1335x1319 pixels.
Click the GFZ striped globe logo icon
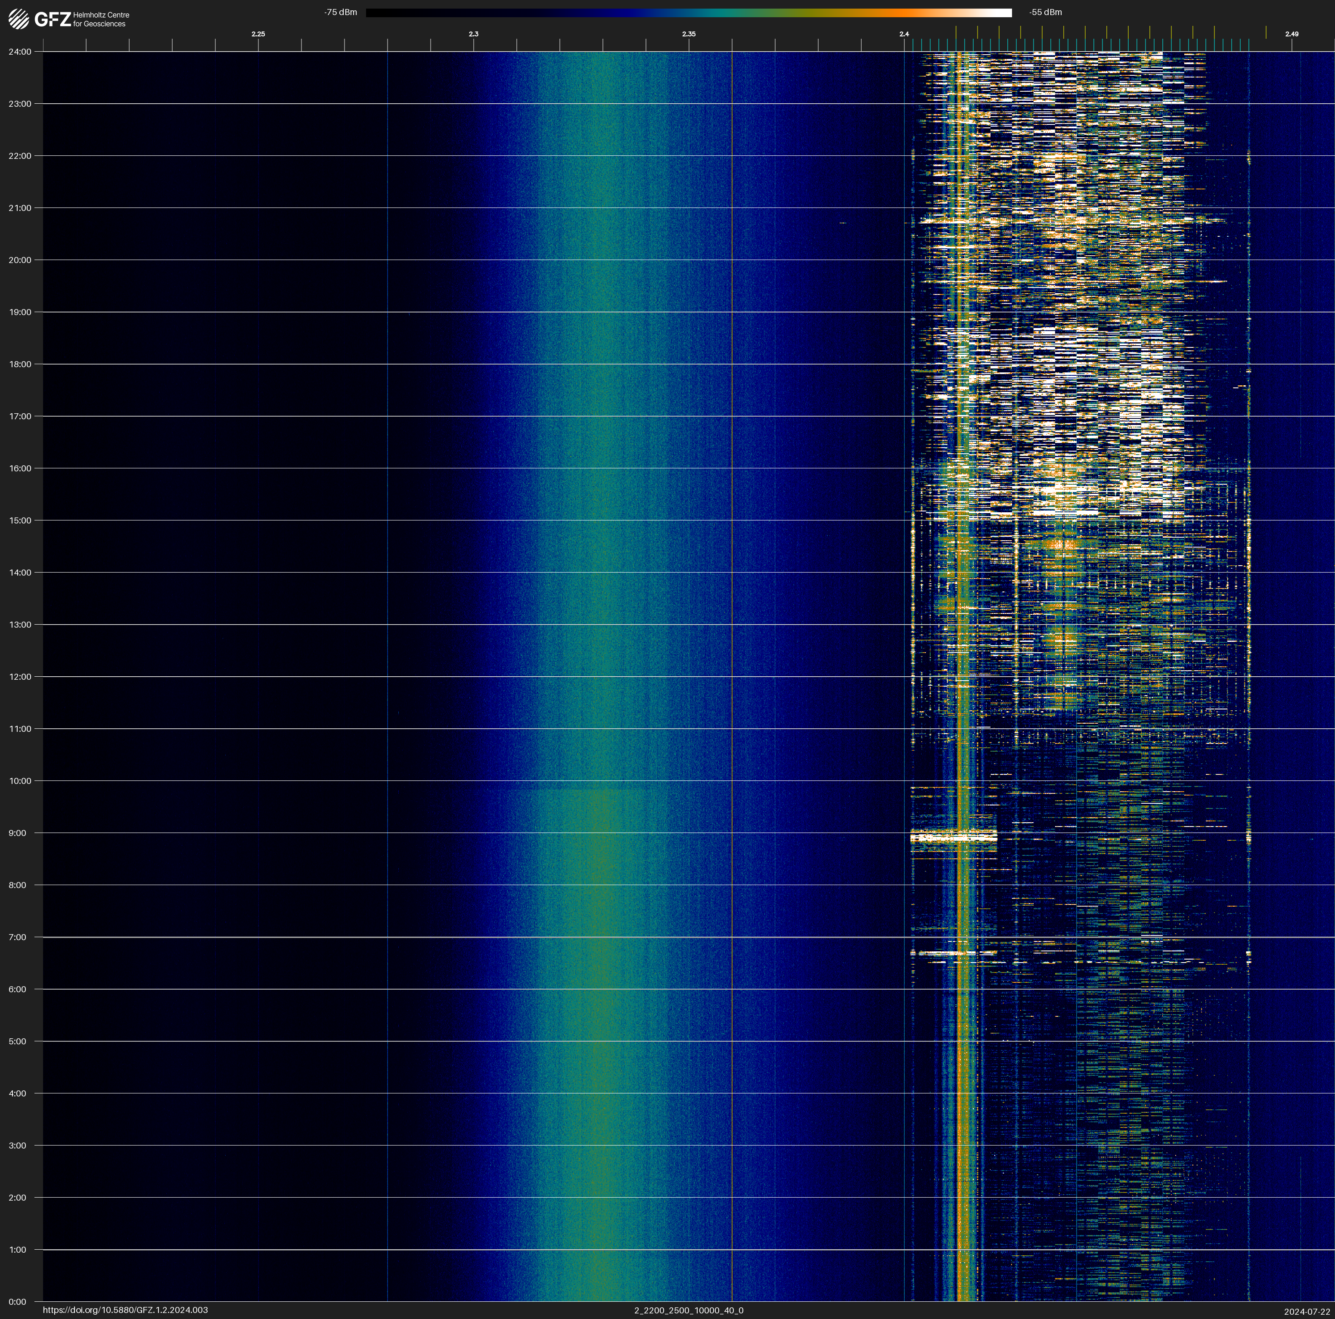click(19, 19)
